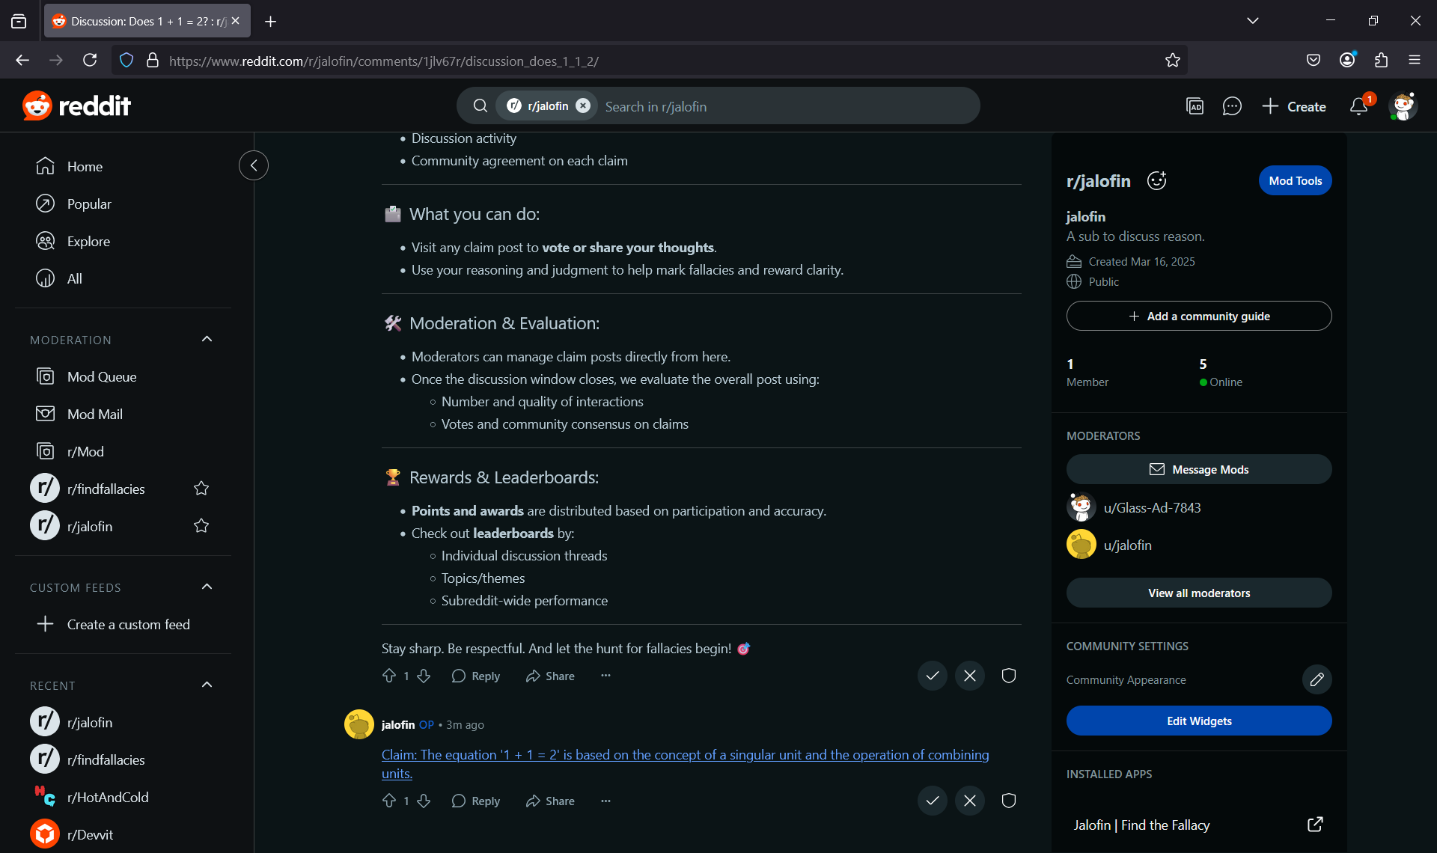Collapse the Recent section
This screenshot has height=853, width=1437.
[x=207, y=685]
